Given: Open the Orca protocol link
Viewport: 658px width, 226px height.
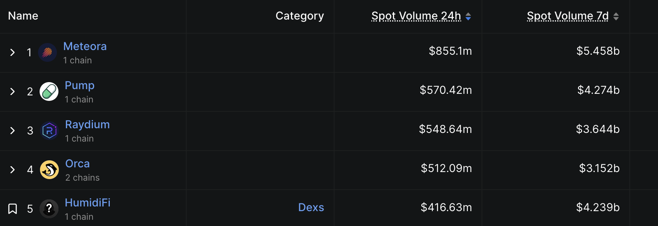Looking at the screenshot, I should click(78, 163).
